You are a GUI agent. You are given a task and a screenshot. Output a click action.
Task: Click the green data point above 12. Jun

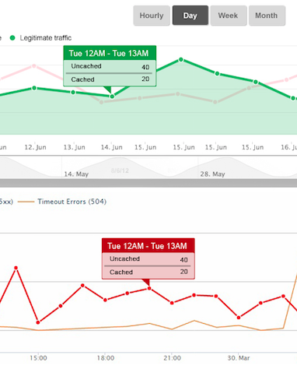point(34,88)
